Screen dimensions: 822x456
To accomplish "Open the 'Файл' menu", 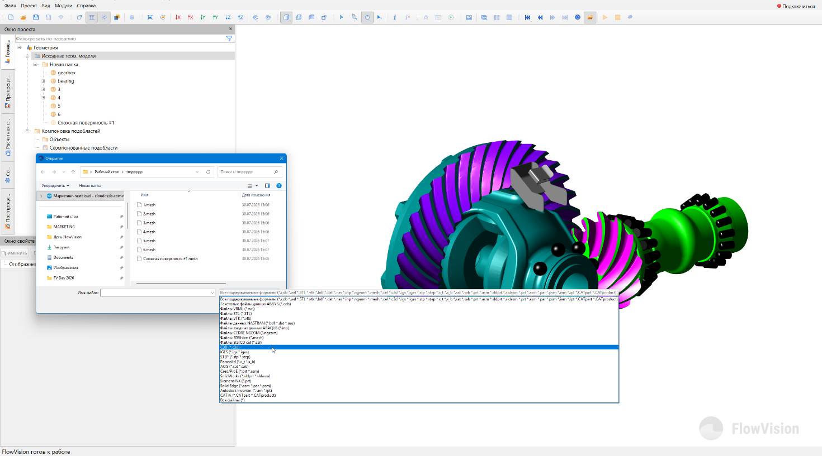I will click(10, 6).
